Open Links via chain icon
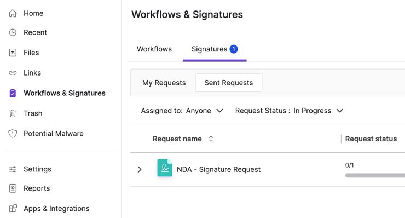405x218 pixels. click(13, 73)
